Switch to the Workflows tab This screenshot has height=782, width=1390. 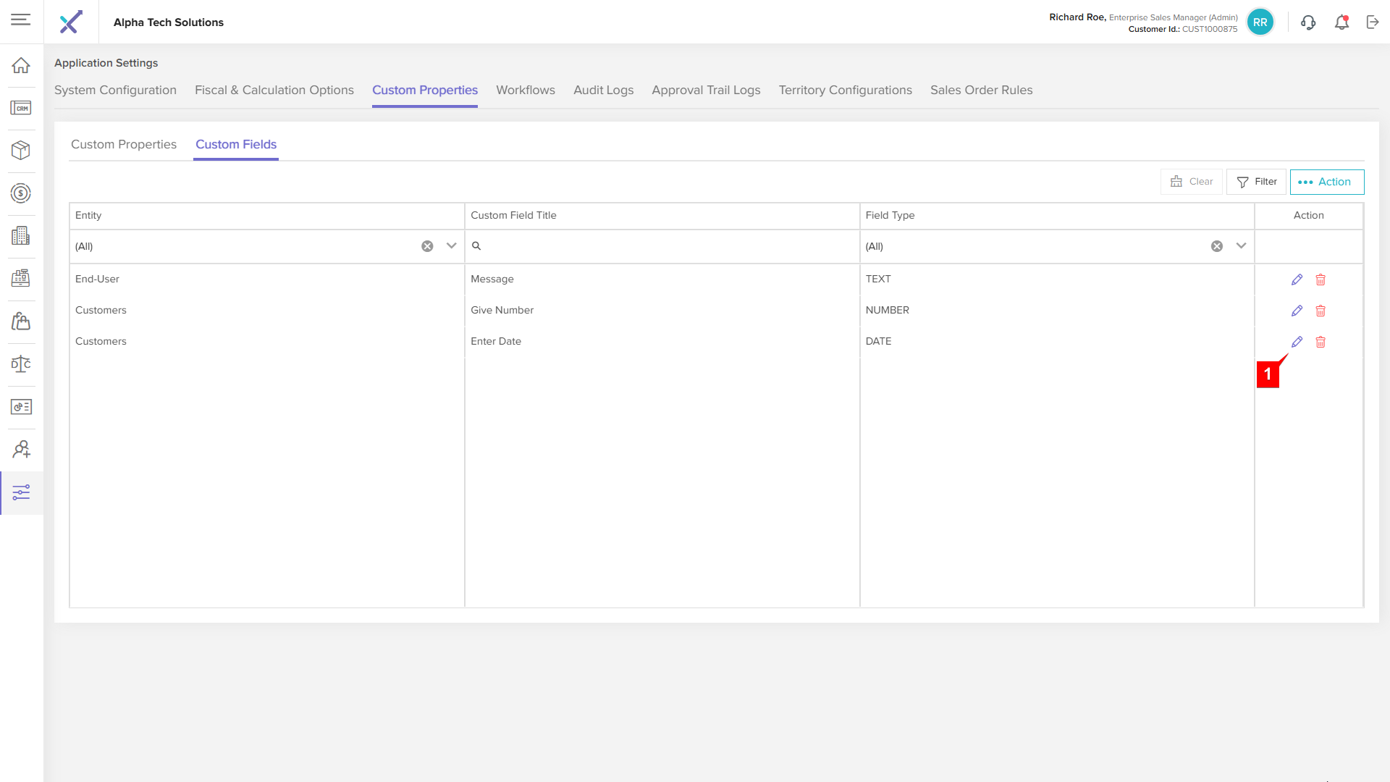(x=525, y=90)
